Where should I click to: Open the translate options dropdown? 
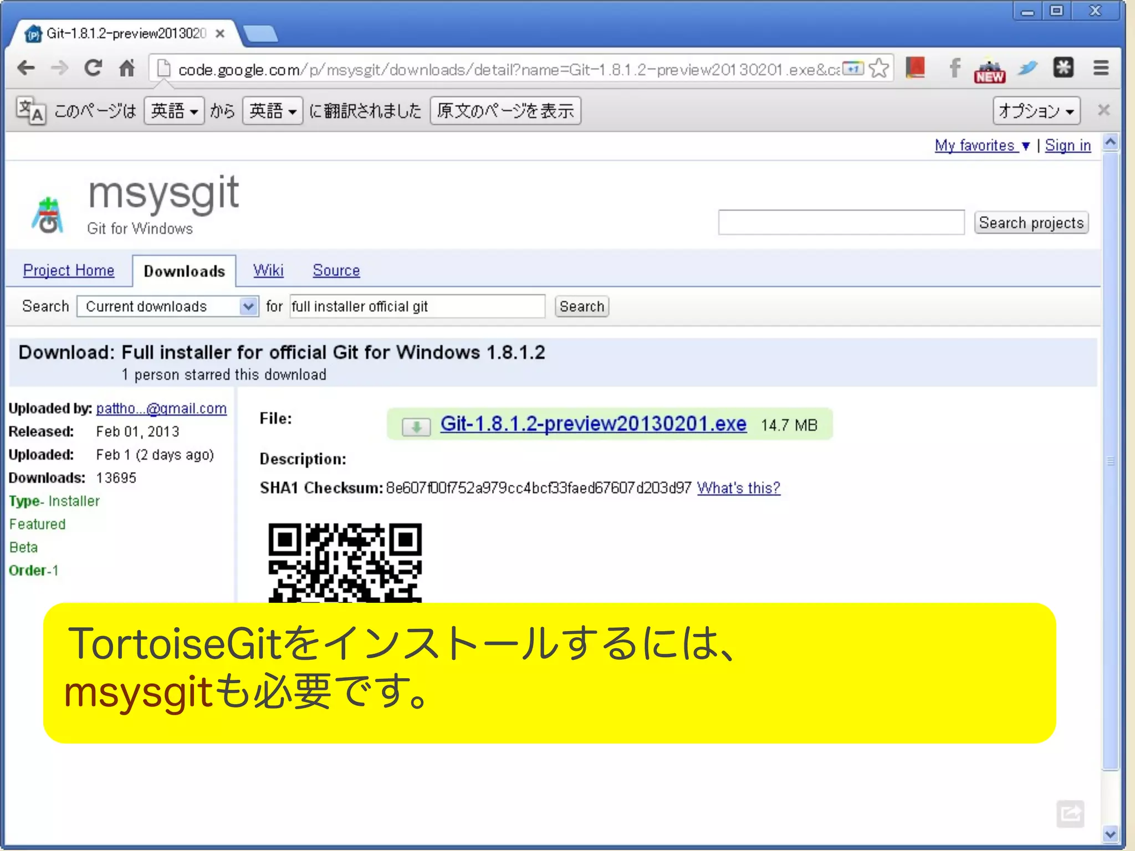coord(1036,111)
